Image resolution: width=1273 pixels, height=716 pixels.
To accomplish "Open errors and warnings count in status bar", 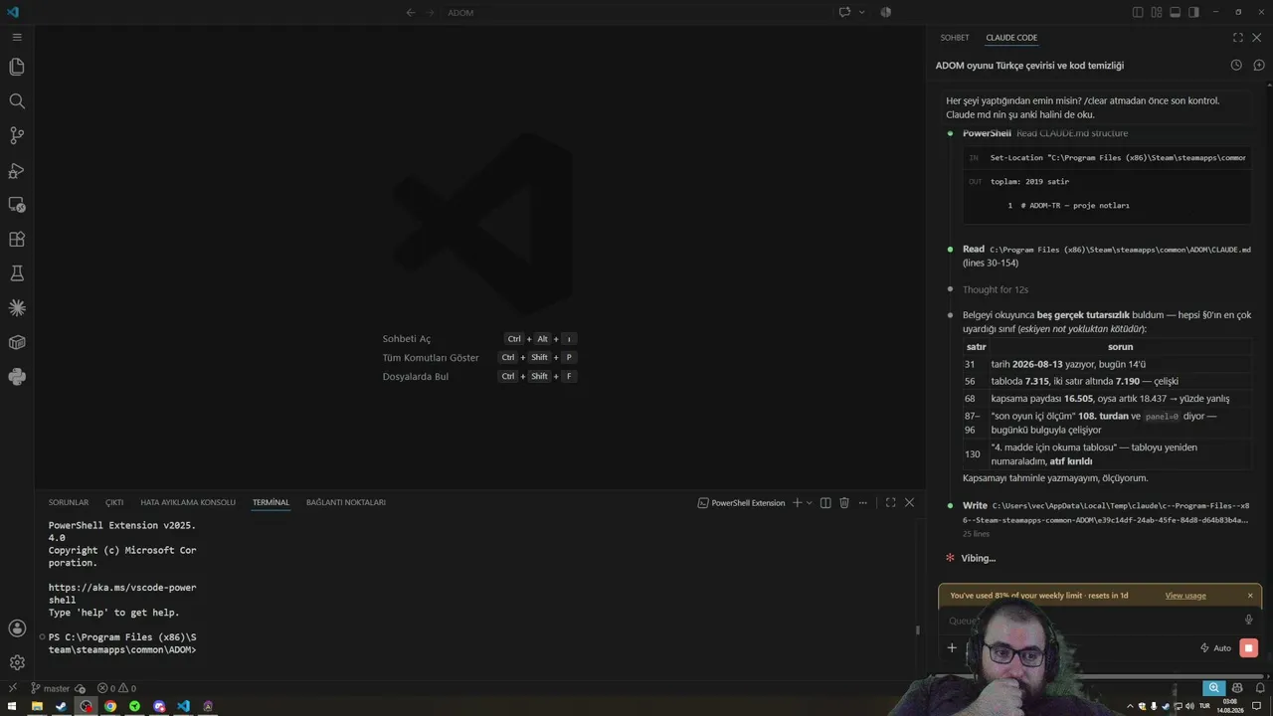I will [x=116, y=688].
